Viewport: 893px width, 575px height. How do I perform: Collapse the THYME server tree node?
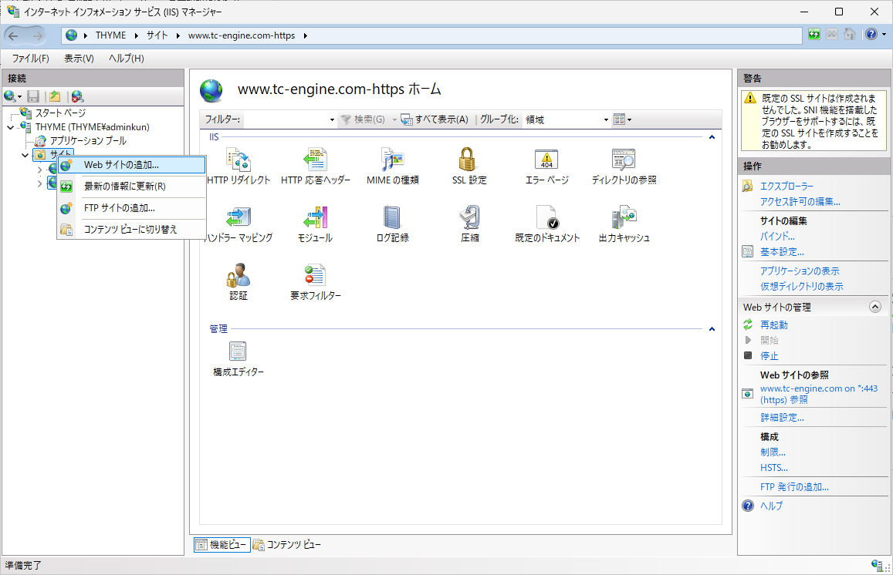click(10, 127)
